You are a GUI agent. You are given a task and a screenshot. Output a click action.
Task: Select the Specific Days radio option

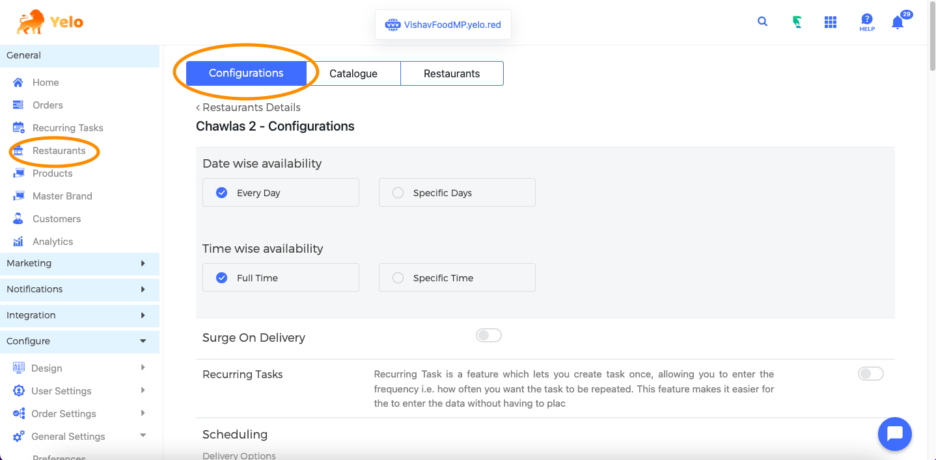398,193
